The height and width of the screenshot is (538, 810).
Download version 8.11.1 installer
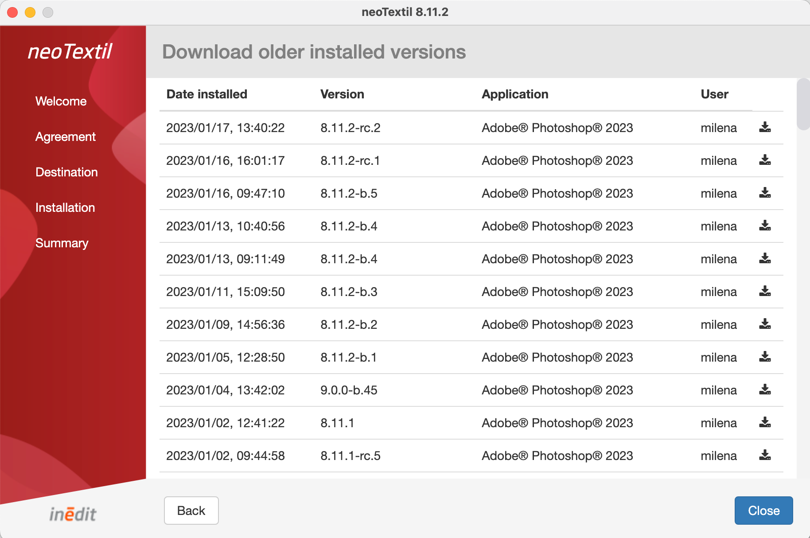click(765, 423)
